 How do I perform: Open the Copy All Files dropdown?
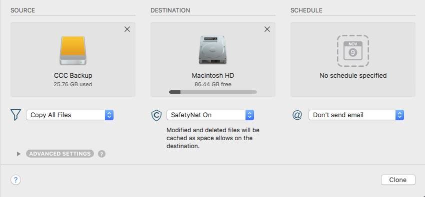pyautogui.click(x=70, y=115)
